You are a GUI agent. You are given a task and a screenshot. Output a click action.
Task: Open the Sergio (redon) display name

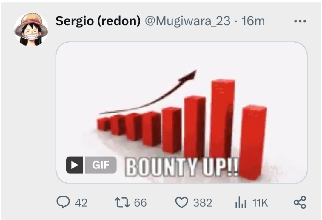point(98,21)
